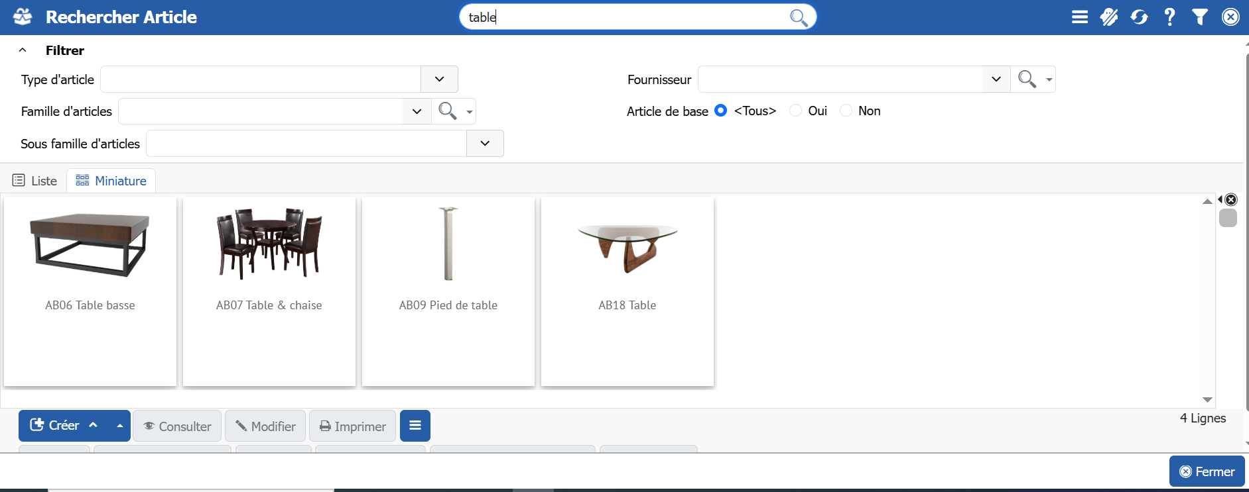
Task: Select the Non radio button
Action: coord(846,111)
